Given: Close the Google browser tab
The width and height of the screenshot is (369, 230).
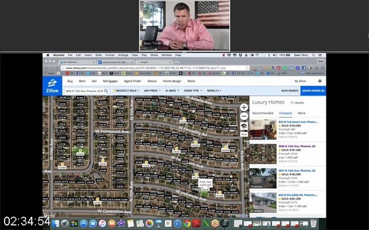Looking at the screenshot, I should [171, 62].
